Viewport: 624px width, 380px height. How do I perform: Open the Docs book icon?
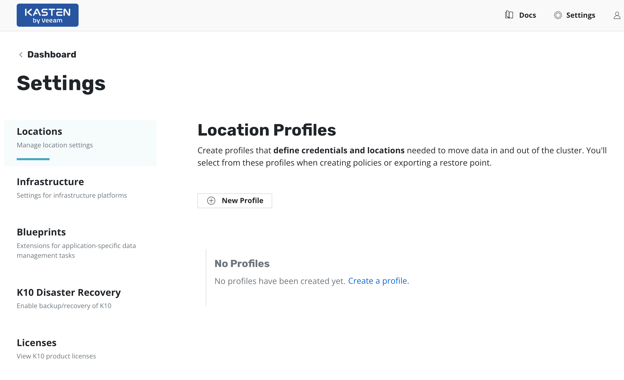pos(509,15)
